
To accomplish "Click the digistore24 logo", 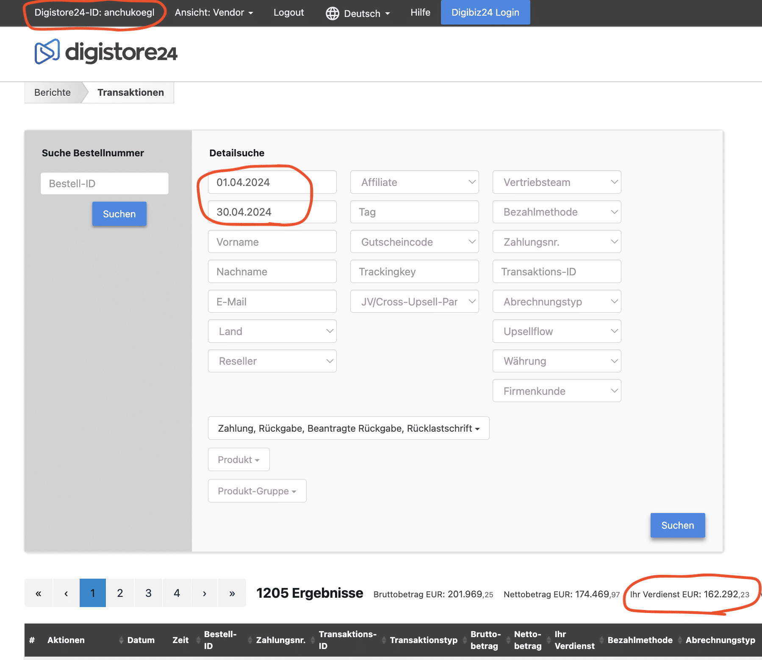I will (x=105, y=52).
